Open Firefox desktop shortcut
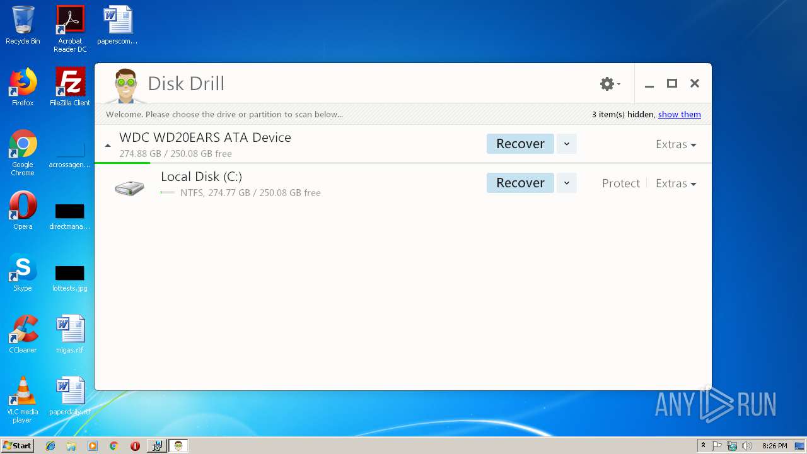This screenshot has width=807, height=454. pyautogui.click(x=23, y=87)
